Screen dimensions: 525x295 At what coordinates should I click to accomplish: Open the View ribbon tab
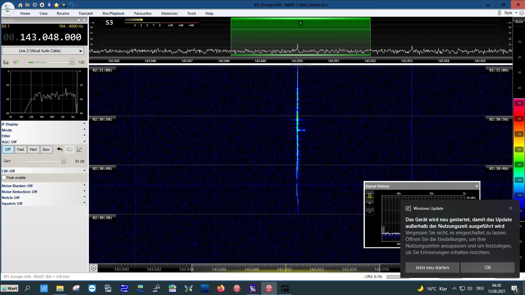click(x=43, y=13)
